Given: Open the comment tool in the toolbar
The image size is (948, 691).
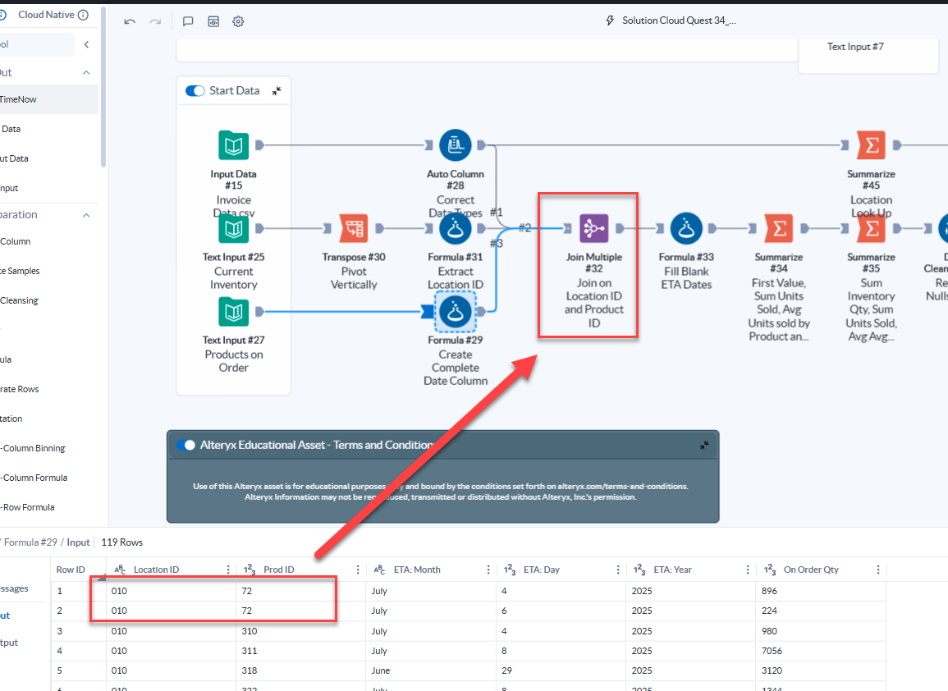Looking at the screenshot, I should click(x=188, y=21).
